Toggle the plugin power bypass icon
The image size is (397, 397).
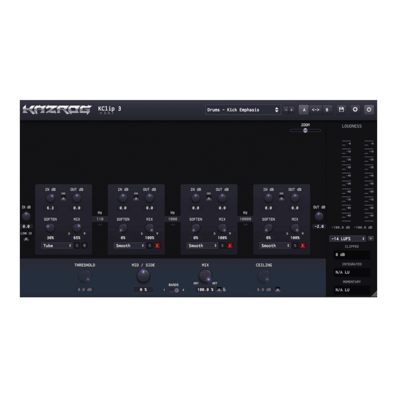[369, 110]
